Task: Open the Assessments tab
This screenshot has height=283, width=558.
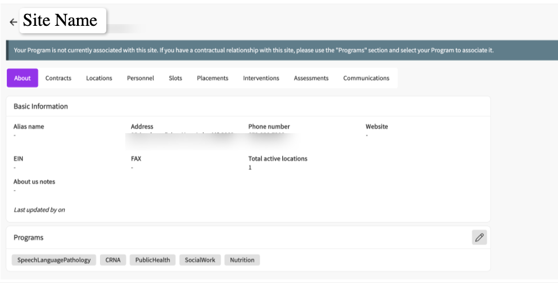Action: [x=311, y=78]
